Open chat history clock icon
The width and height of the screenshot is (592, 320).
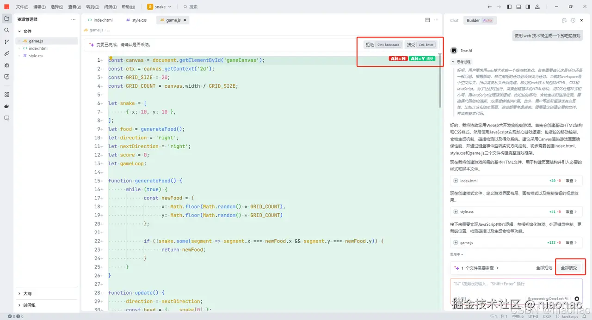click(573, 20)
